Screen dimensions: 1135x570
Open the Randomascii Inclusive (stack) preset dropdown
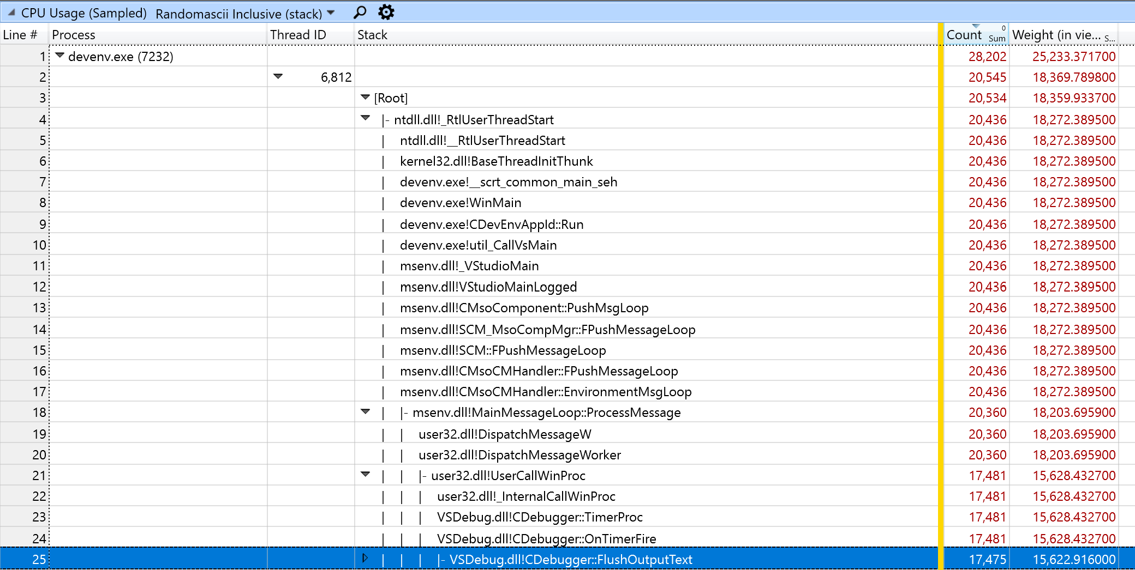332,11
